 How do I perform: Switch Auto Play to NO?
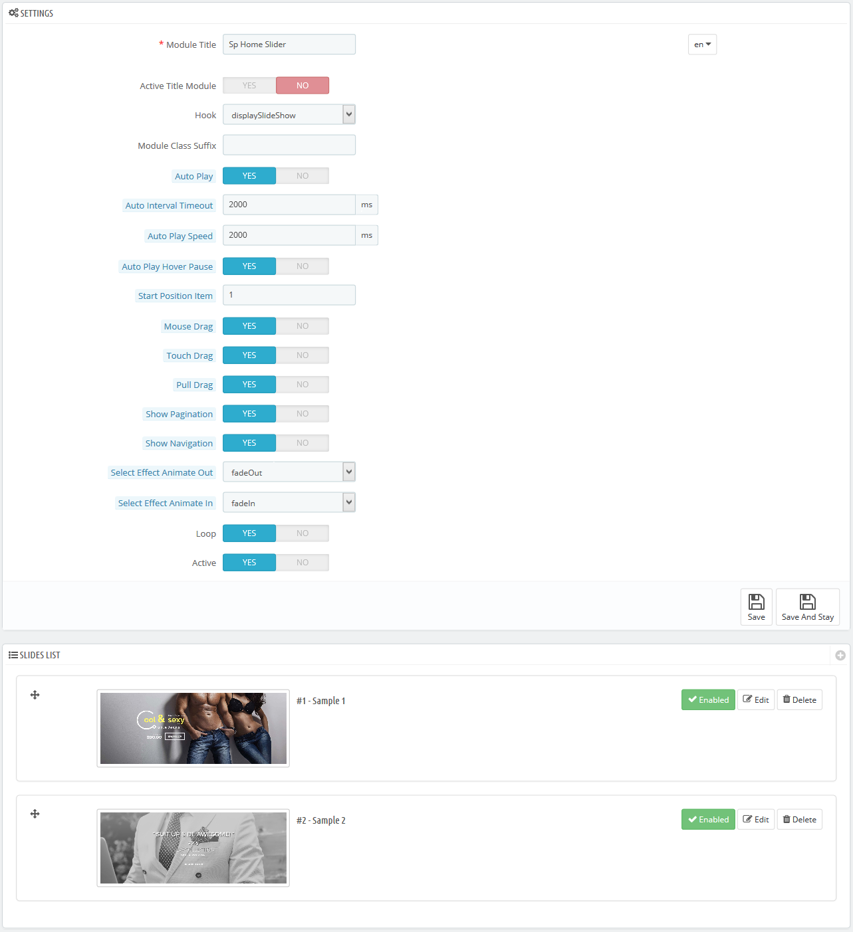pos(303,176)
